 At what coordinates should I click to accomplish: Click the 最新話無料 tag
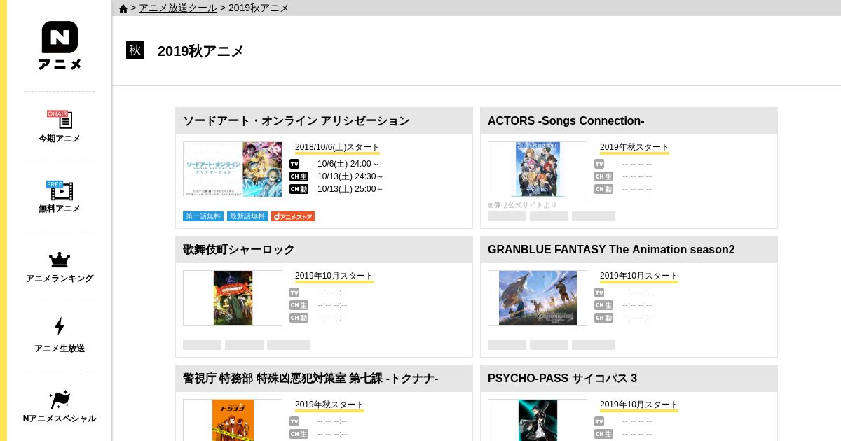coord(247,216)
